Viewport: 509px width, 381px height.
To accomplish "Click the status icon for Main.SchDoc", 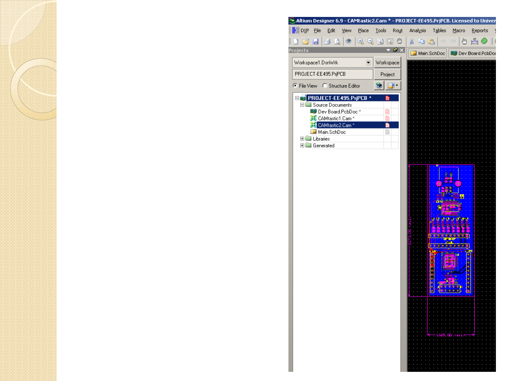I will coord(387,132).
